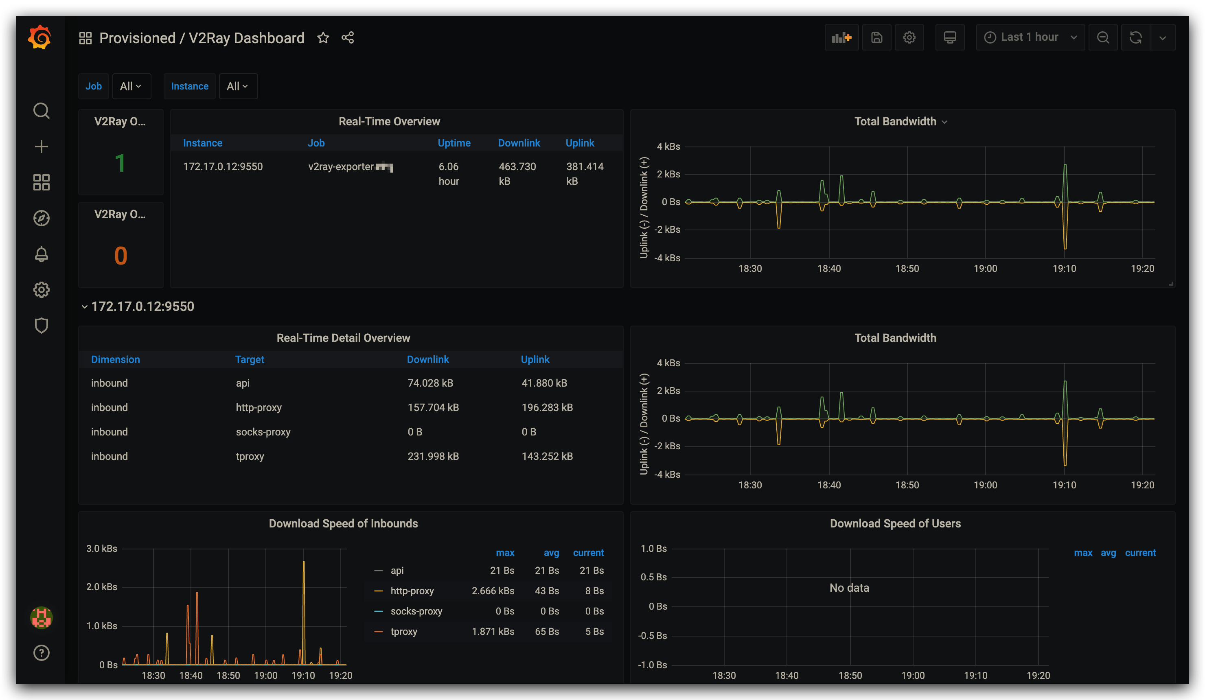Viewport: 1205px width, 700px height.
Task: Open Server Admin shield icon
Action: pos(41,326)
